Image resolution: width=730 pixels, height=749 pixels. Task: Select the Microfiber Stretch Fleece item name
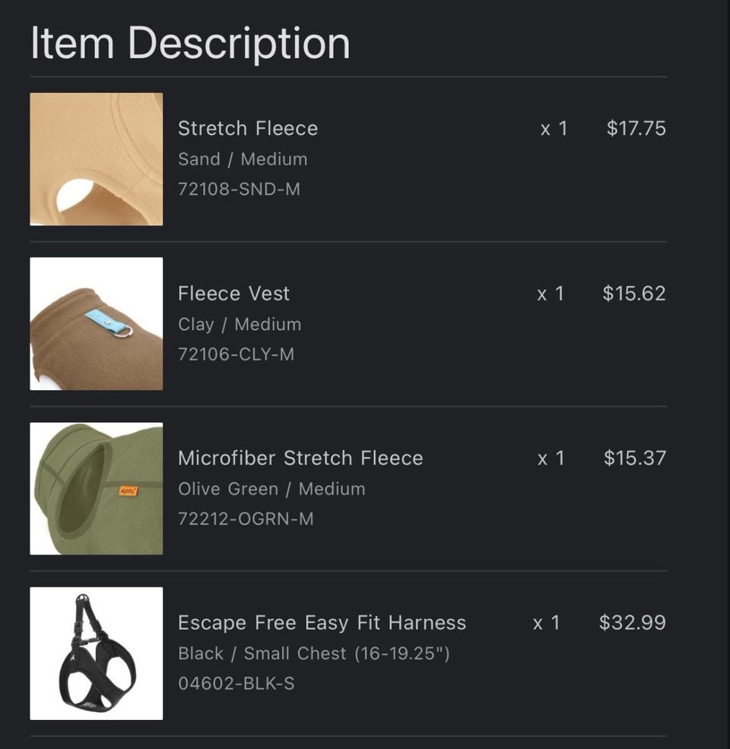[300, 458]
